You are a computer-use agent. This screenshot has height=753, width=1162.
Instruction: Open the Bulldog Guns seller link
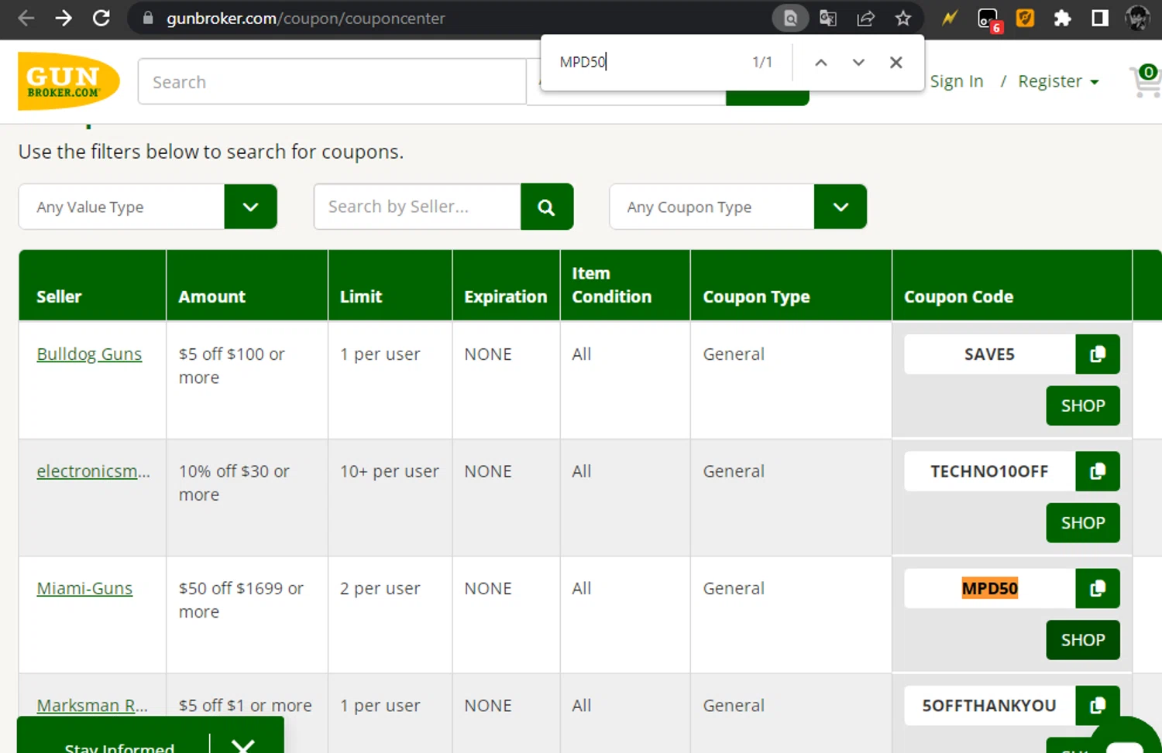tap(89, 354)
